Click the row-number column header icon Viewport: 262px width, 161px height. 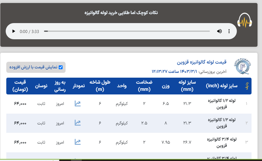point(247,86)
